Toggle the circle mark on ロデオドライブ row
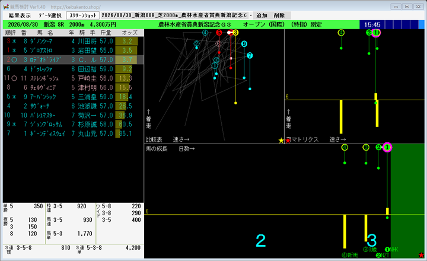427x261 pixels. coord(14,60)
